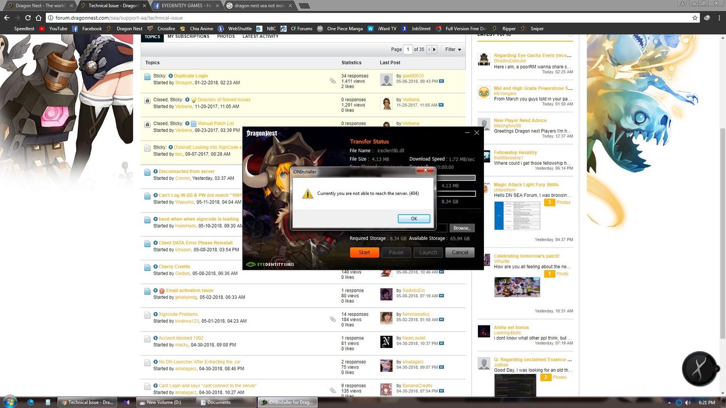This screenshot has height=408, width=726.
Task: Click user Verbena who started Directory of Solved Issues
Action: [184, 106]
